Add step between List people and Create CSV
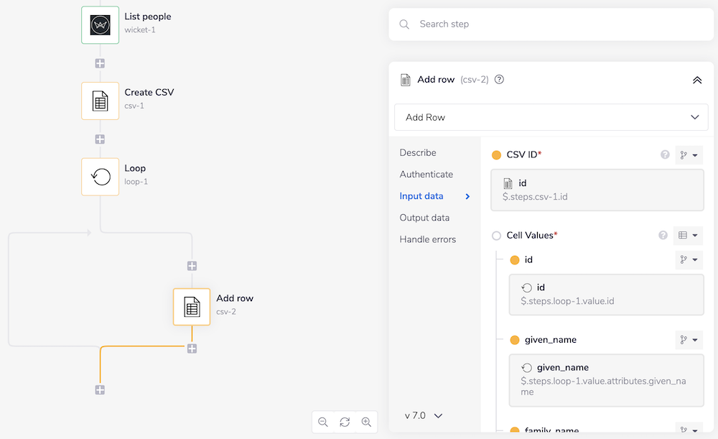The image size is (718, 439). (x=100, y=63)
